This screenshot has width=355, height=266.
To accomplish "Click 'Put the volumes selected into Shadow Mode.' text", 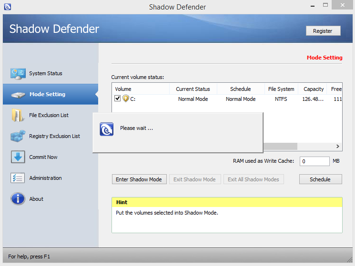I will coord(167,213).
